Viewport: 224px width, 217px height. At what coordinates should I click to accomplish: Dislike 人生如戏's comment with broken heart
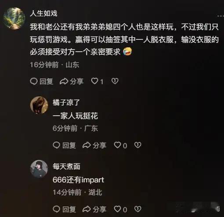[x=115, y=81]
